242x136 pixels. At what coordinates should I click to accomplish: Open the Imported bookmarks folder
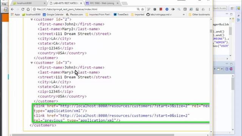click(138, 14)
